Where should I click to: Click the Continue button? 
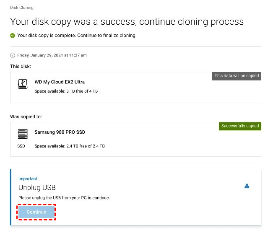coord(36,212)
